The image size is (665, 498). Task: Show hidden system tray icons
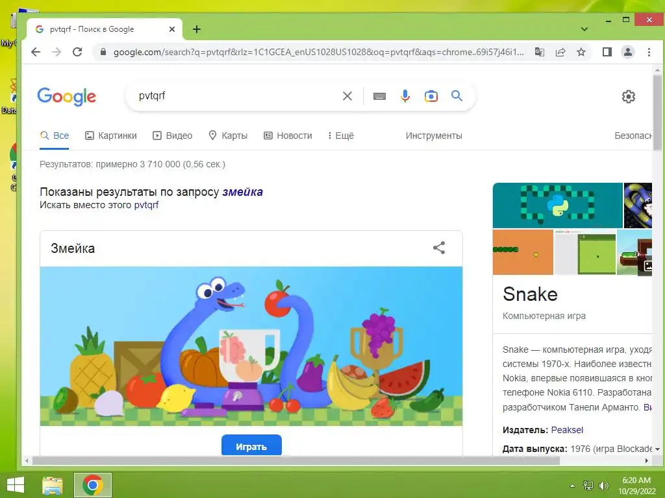[x=572, y=486]
